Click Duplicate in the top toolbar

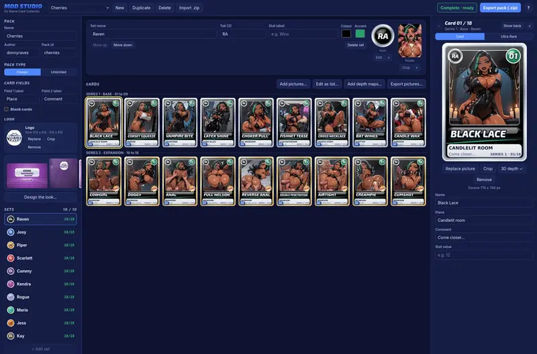point(141,7)
